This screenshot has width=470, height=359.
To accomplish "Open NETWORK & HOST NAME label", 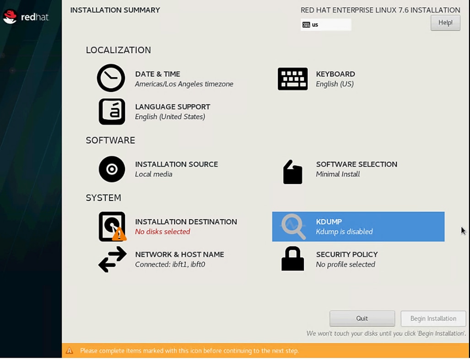I will [x=179, y=255].
